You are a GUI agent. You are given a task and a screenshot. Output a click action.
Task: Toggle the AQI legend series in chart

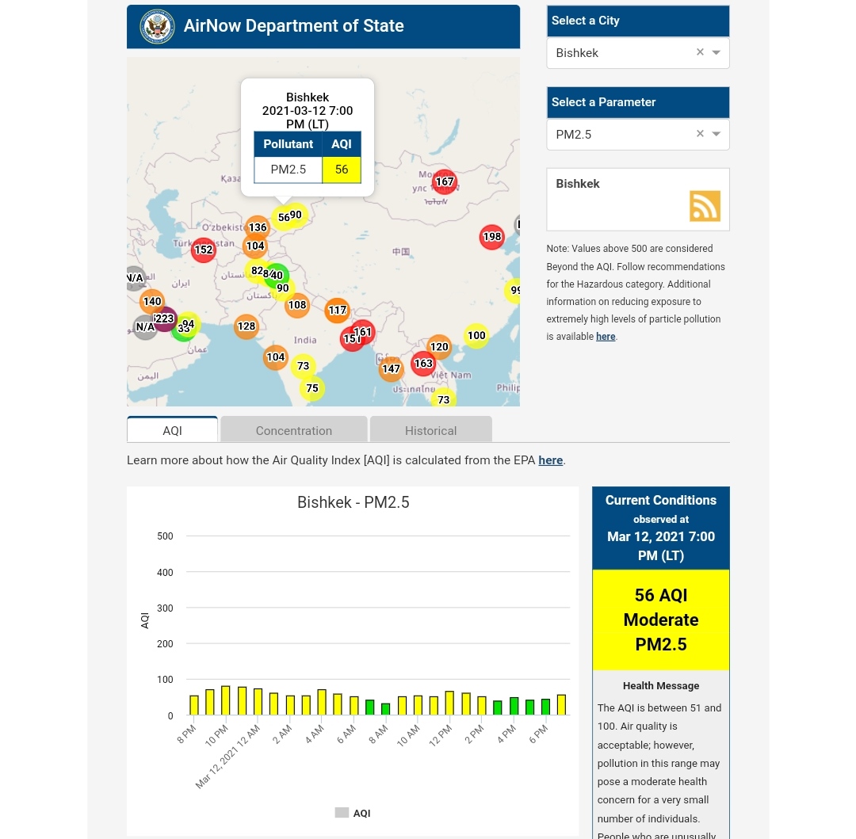coord(353,813)
